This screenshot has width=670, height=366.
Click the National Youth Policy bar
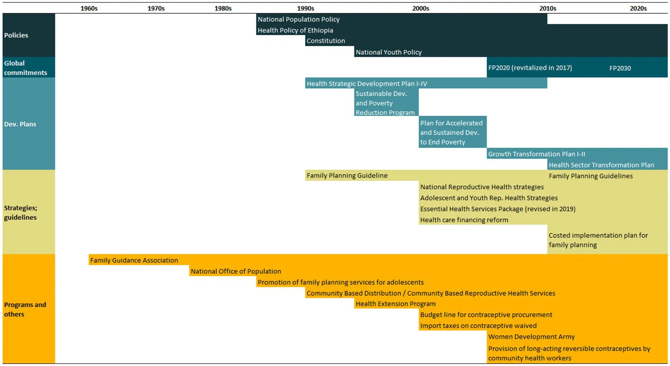[x=388, y=52]
